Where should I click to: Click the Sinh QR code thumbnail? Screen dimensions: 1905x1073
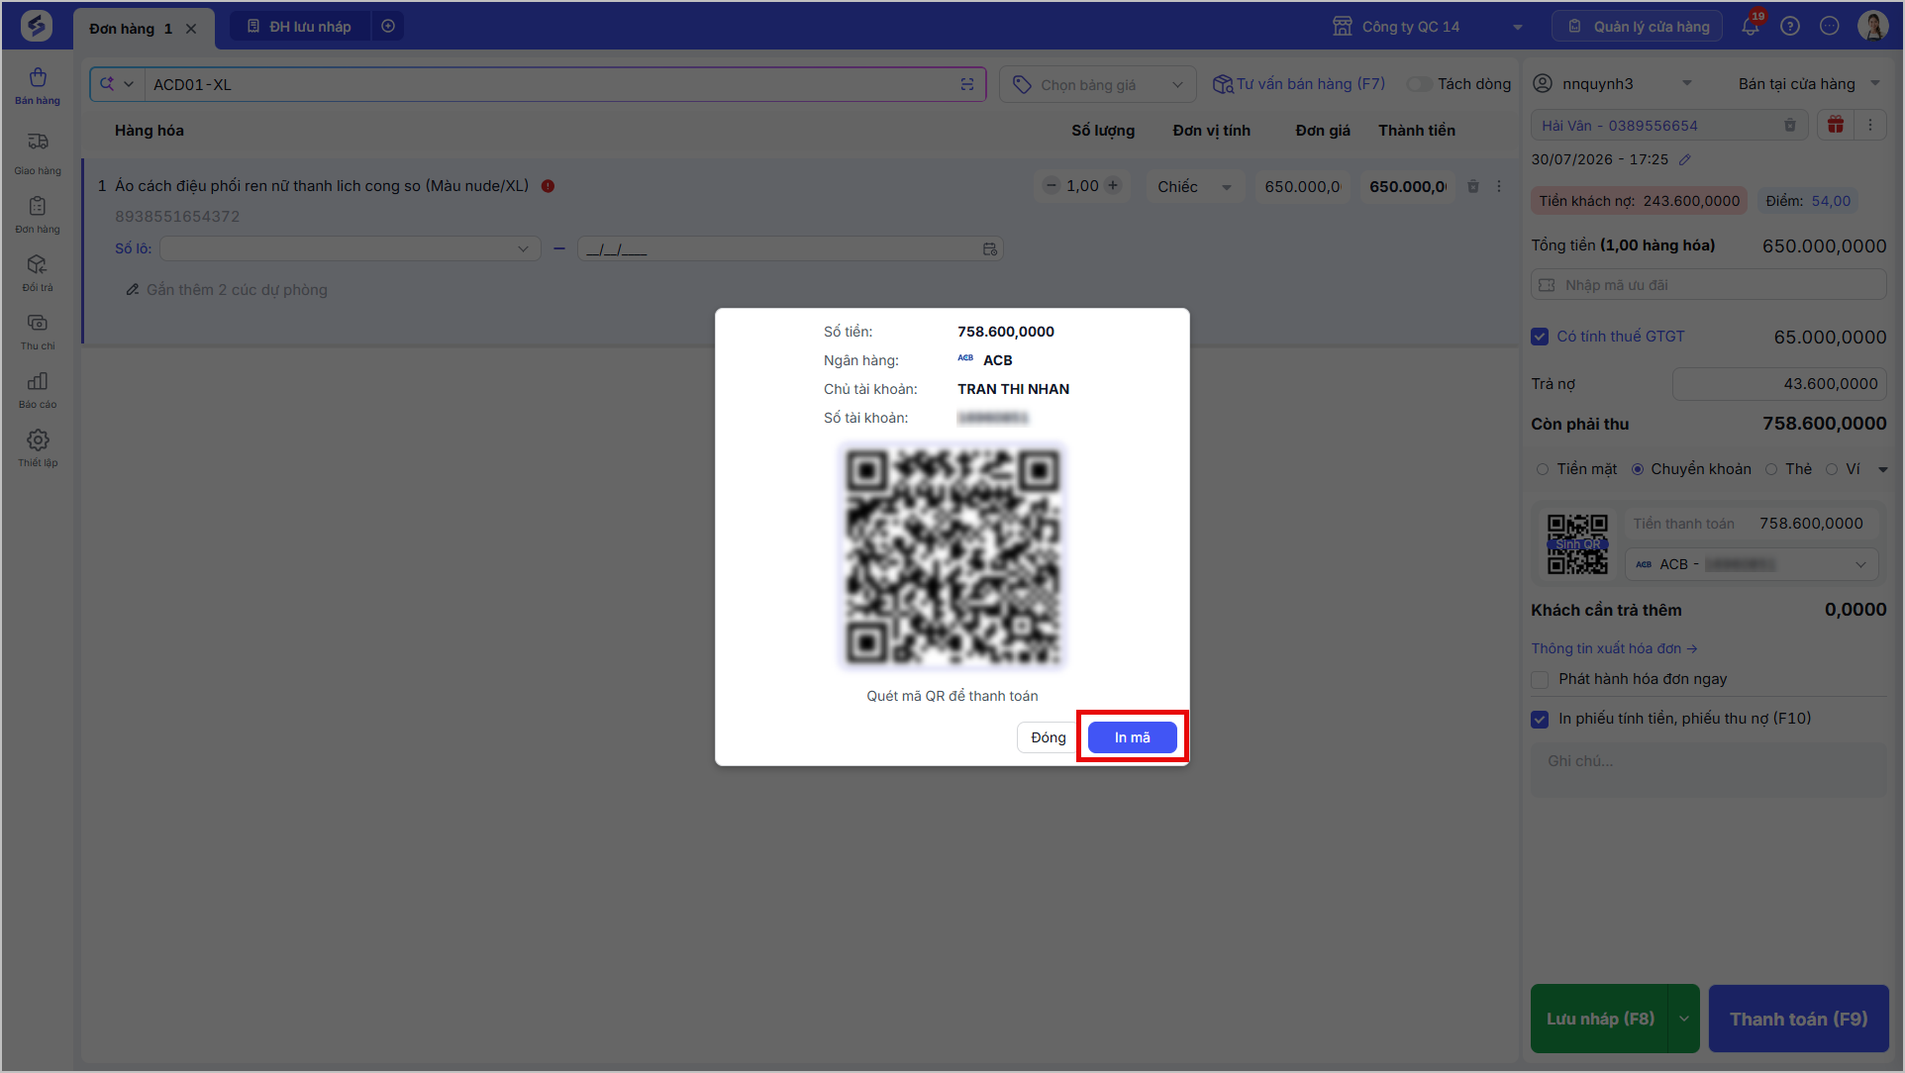click(1577, 544)
